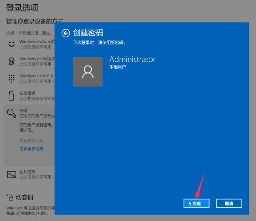
Task: Click the 密码 option label
Action: point(23,110)
